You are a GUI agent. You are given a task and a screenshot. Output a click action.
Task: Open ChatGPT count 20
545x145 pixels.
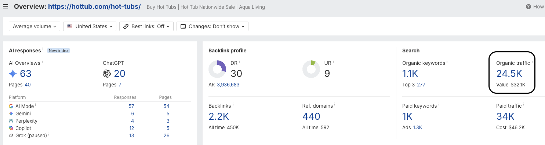coord(120,74)
